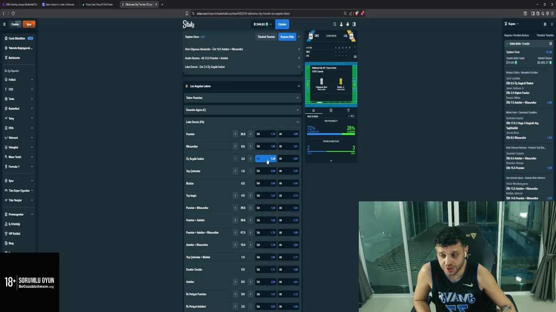Click Kuponu Yeniden Kullan in Kupon panel

coord(516,35)
